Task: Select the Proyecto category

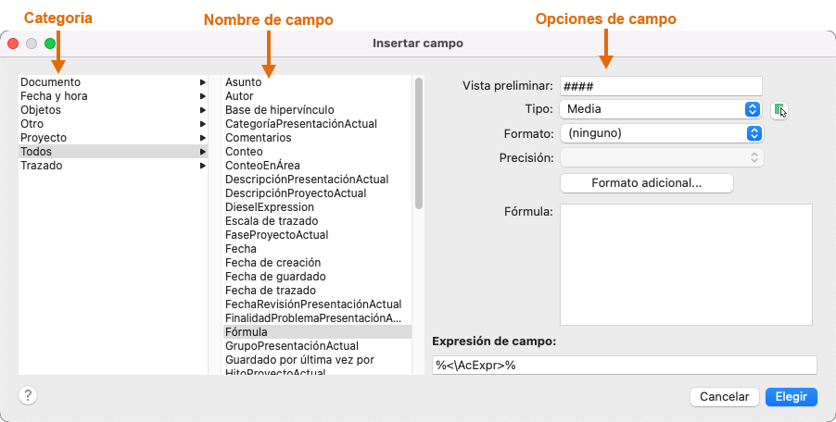Action: click(44, 138)
